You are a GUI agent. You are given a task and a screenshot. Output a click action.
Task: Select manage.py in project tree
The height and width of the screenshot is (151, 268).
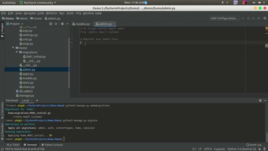(x=26, y=96)
